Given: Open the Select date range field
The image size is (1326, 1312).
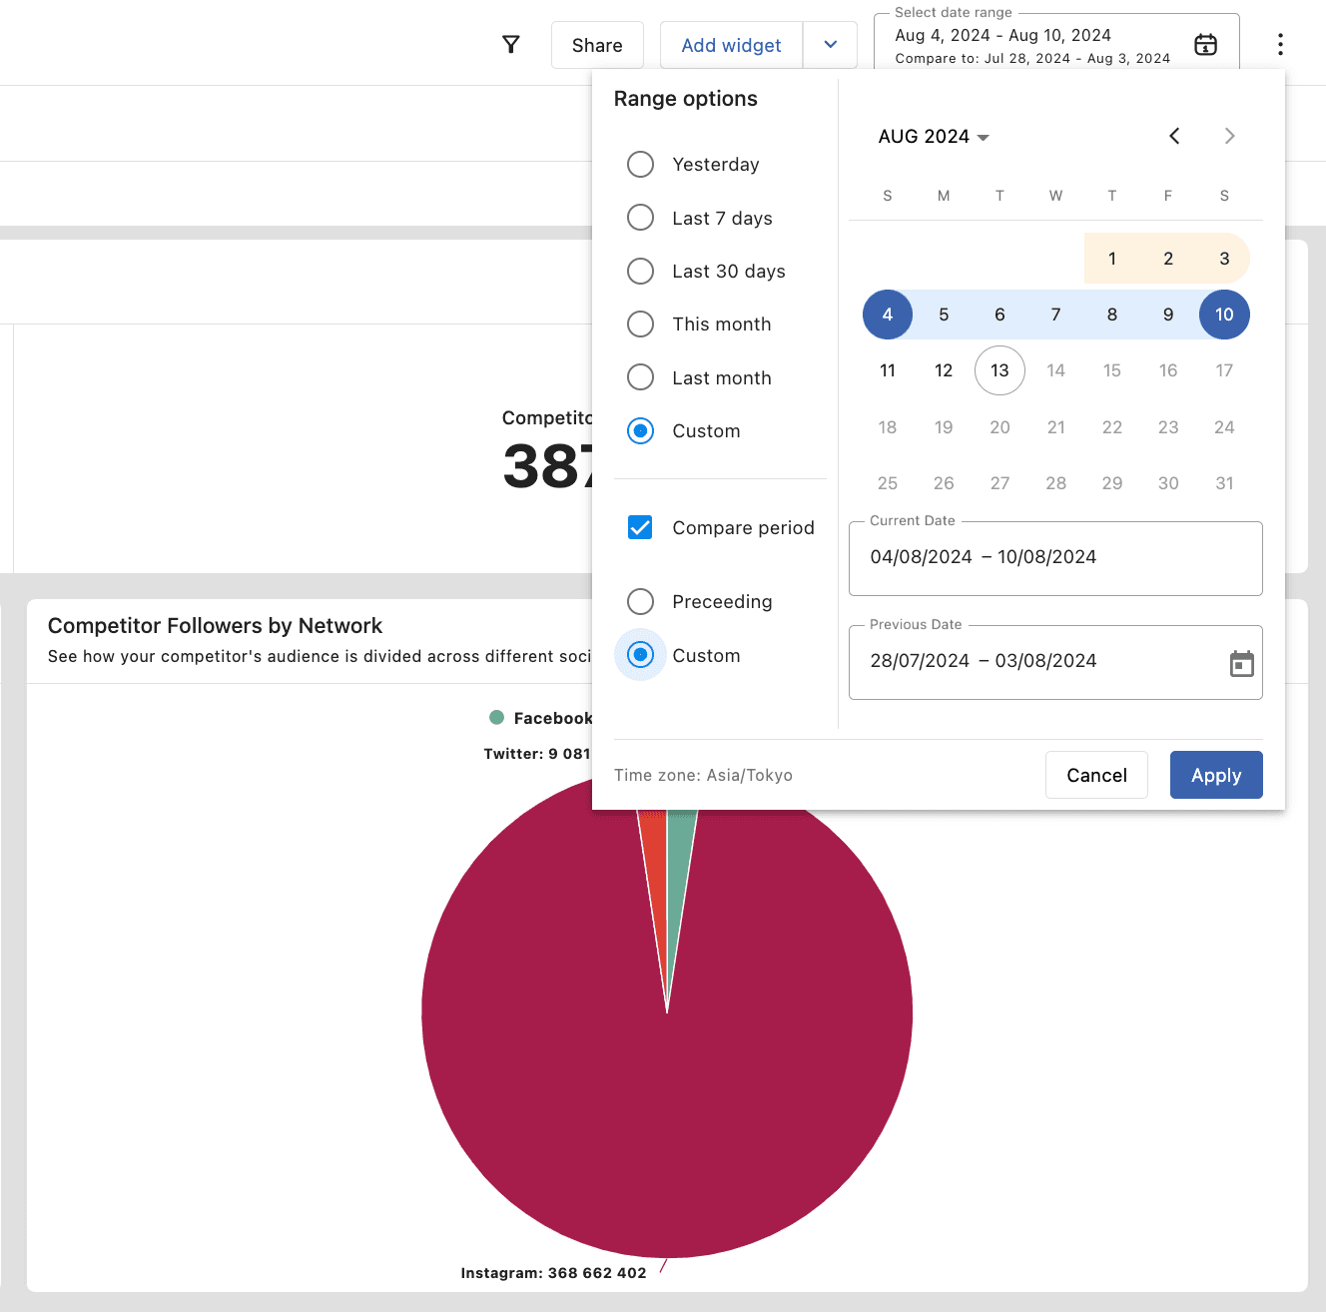Looking at the screenshot, I should pyautogui.click(x=1038, y=46).
